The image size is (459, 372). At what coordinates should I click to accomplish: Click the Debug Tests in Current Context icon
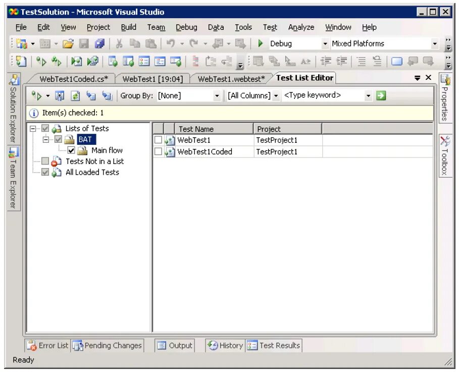click(77, 62)
